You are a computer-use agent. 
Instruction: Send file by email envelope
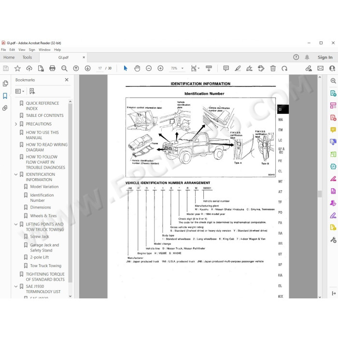321,69
